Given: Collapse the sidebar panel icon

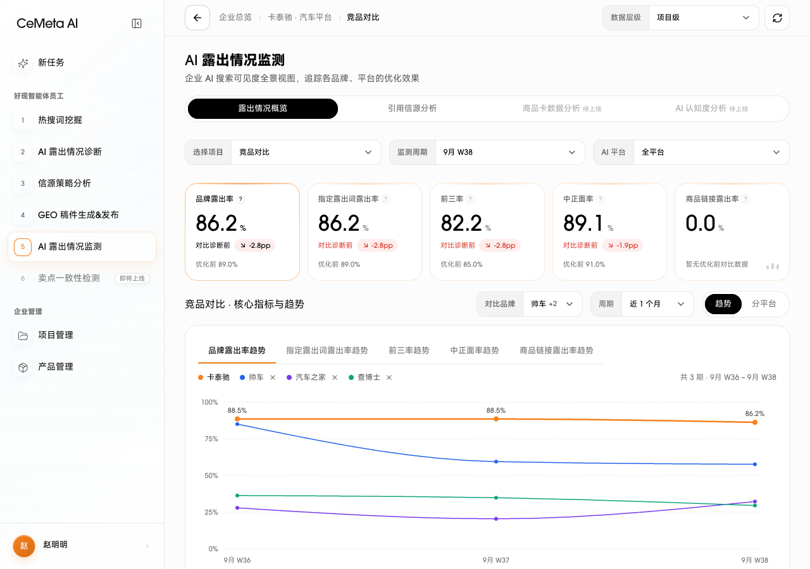Looking at the screenshot, I should point(137,23).
